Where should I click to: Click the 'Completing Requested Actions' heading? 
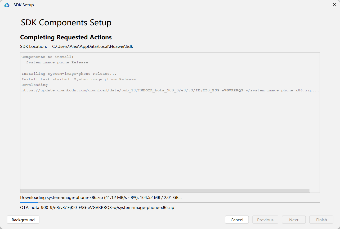66,37
